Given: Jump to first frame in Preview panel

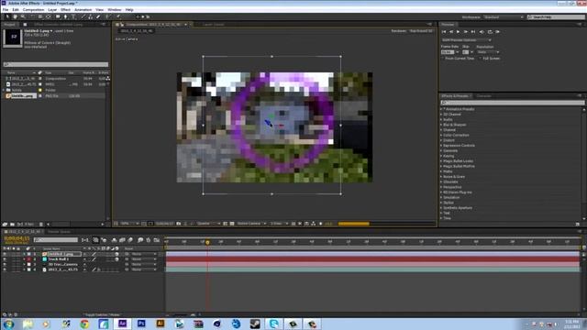Looking at the screenshot, I should [x=444, y=32].
